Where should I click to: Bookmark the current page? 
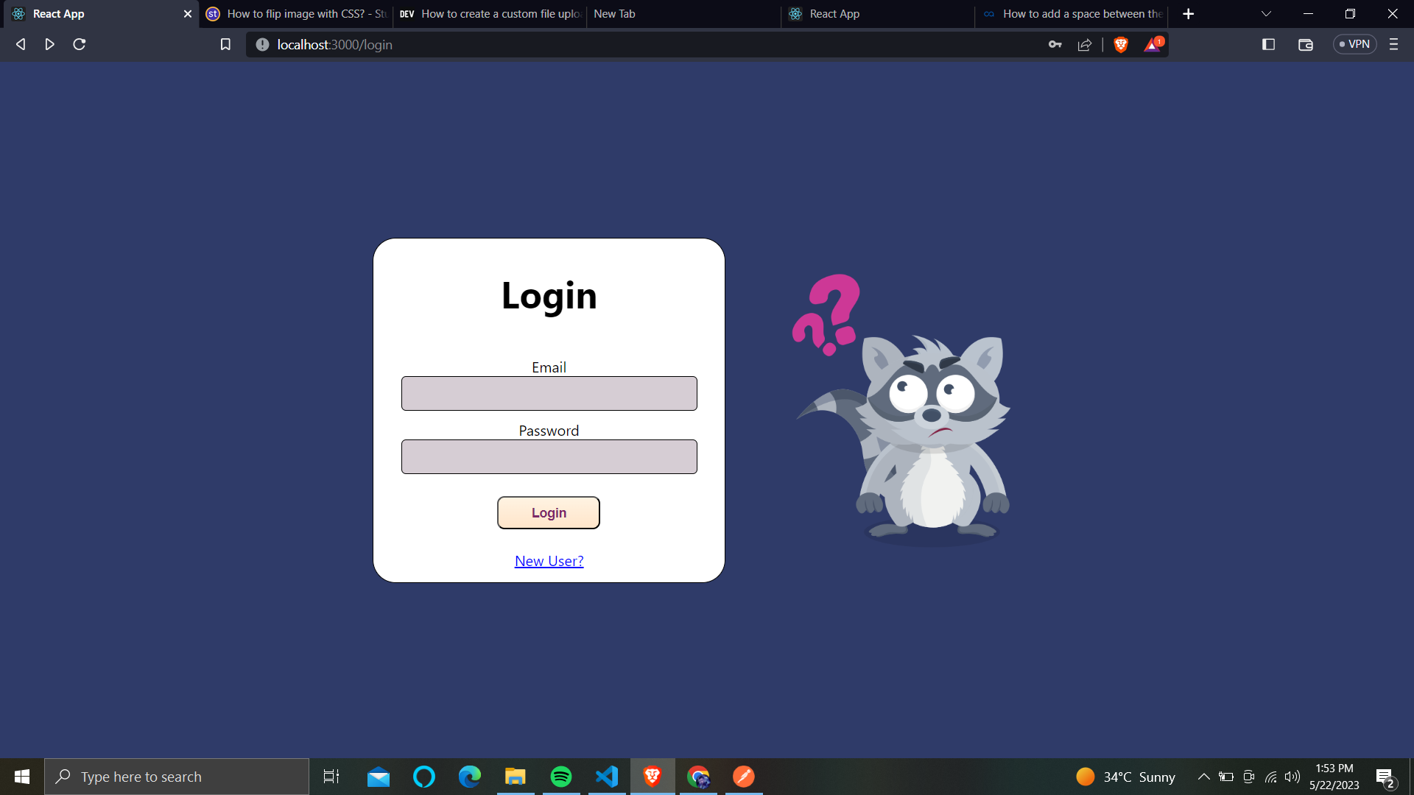pyautogui.click(x=225, y=44)
